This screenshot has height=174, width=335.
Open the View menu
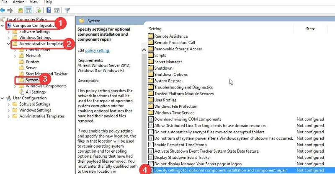pyautogui.click(x=34, y=2)
